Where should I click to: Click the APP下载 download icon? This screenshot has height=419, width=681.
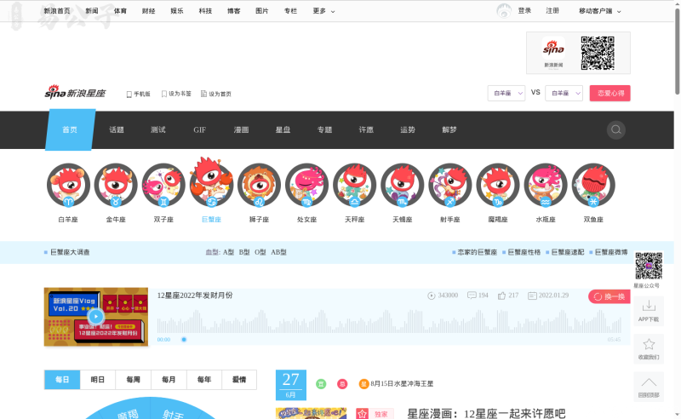click(x=649, y=305)
